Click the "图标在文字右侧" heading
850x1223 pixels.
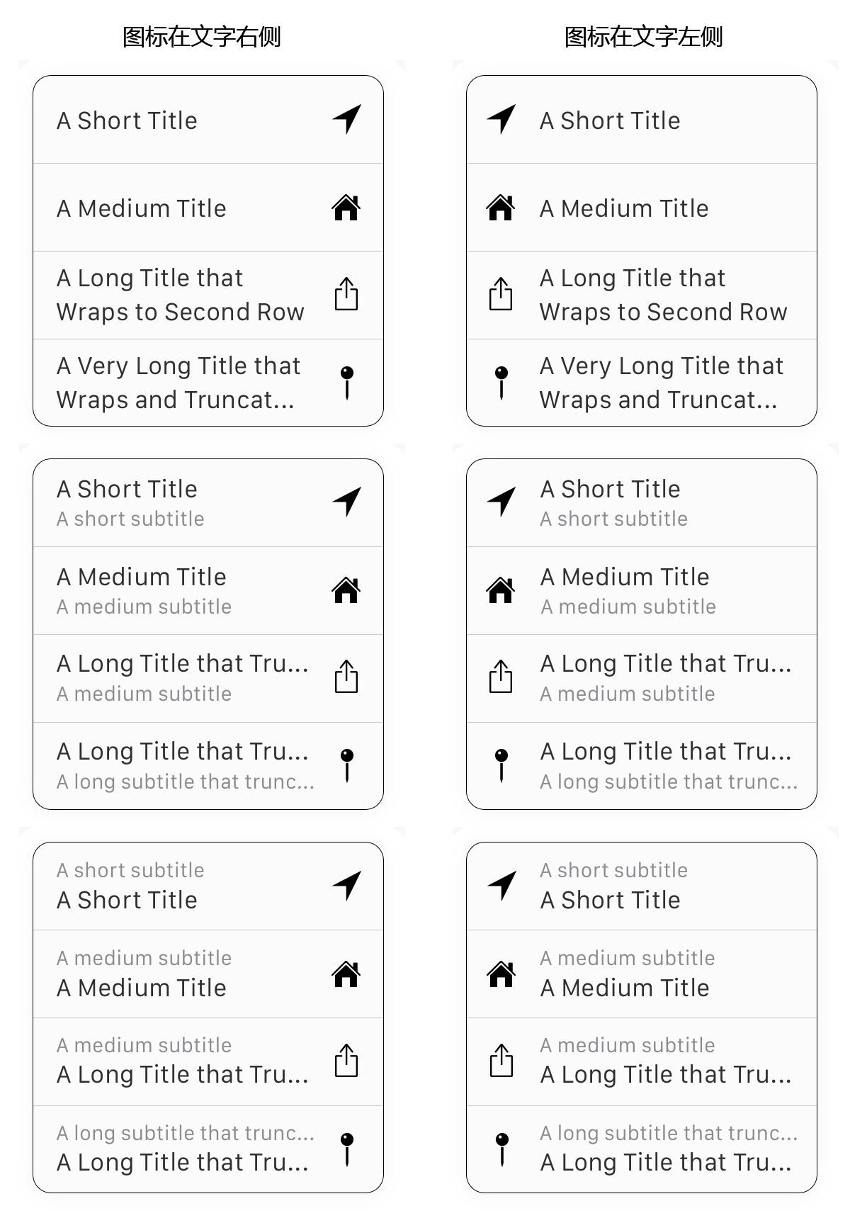click(x=202, y=37)
